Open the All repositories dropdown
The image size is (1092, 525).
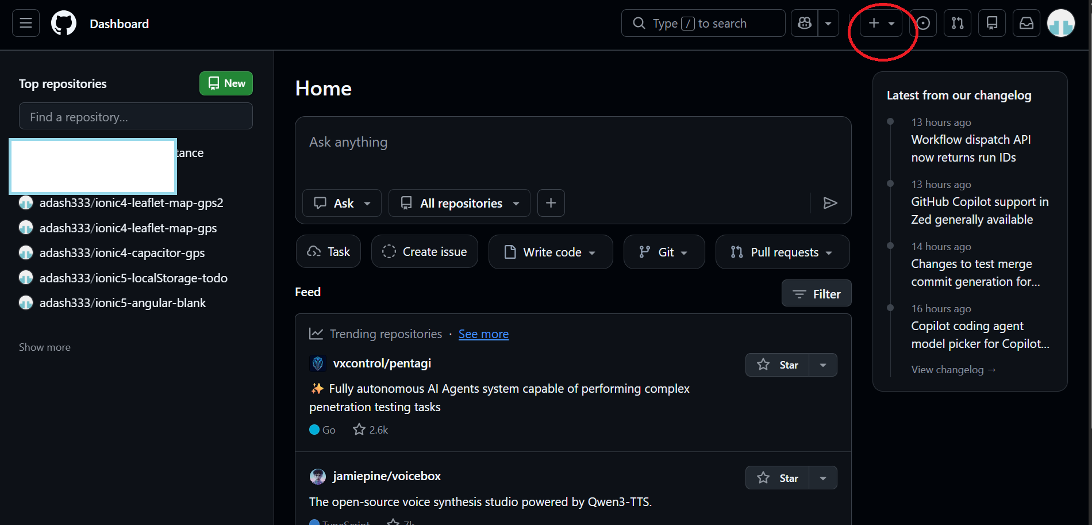click(x=459, y=203)
